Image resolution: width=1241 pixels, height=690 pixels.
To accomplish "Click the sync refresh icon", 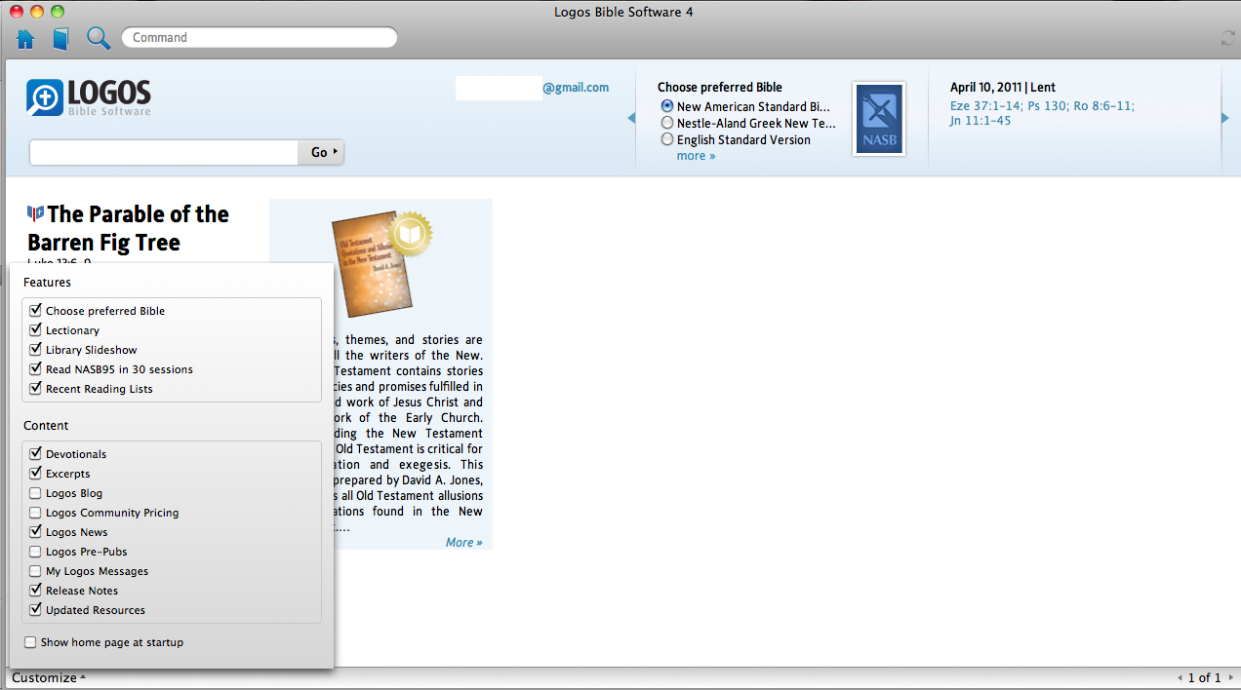I will pos(1227,38).
